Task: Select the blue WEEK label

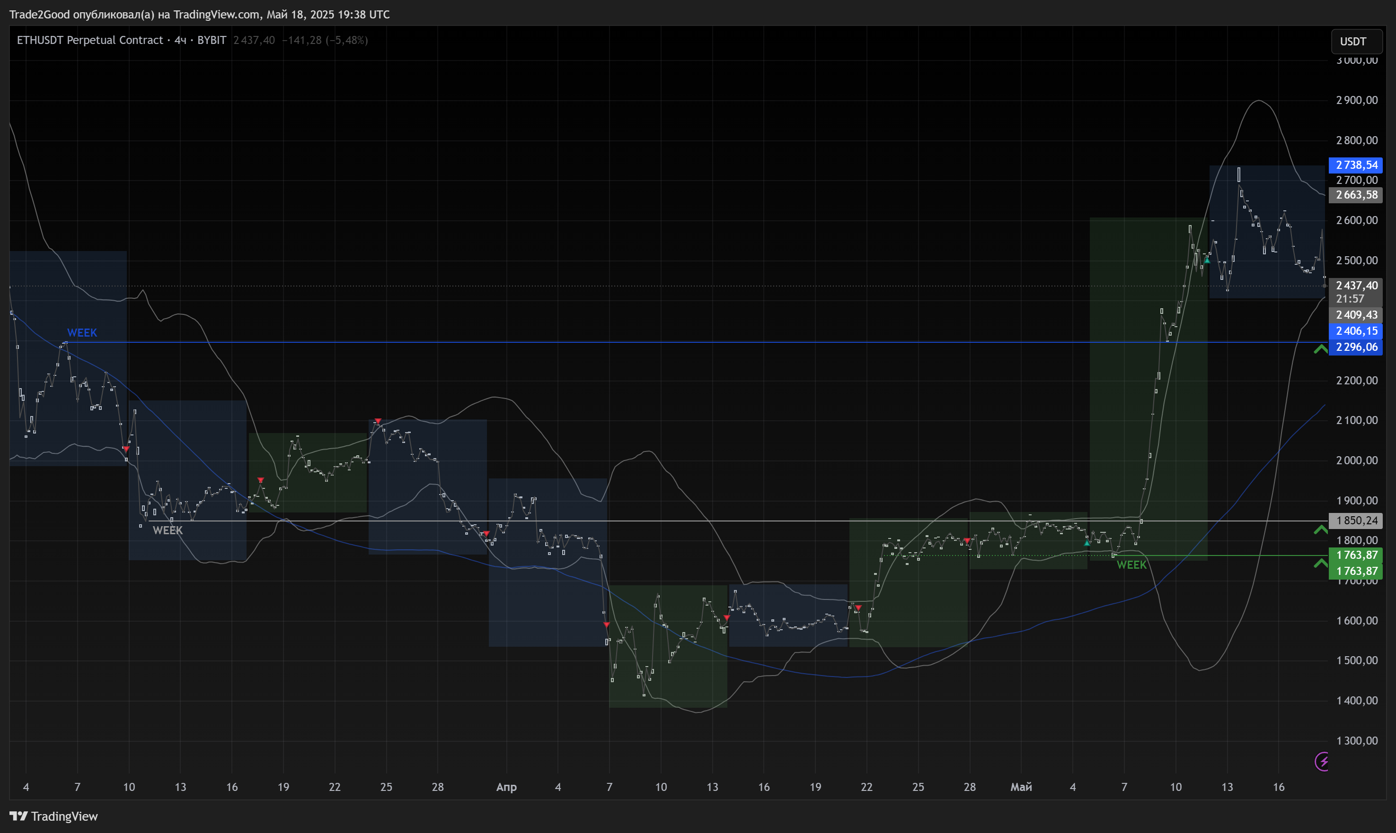Action: coord(82,333)
